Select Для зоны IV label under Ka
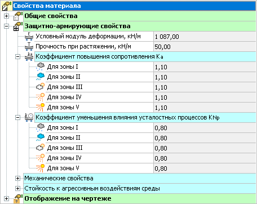 [64, 97]
